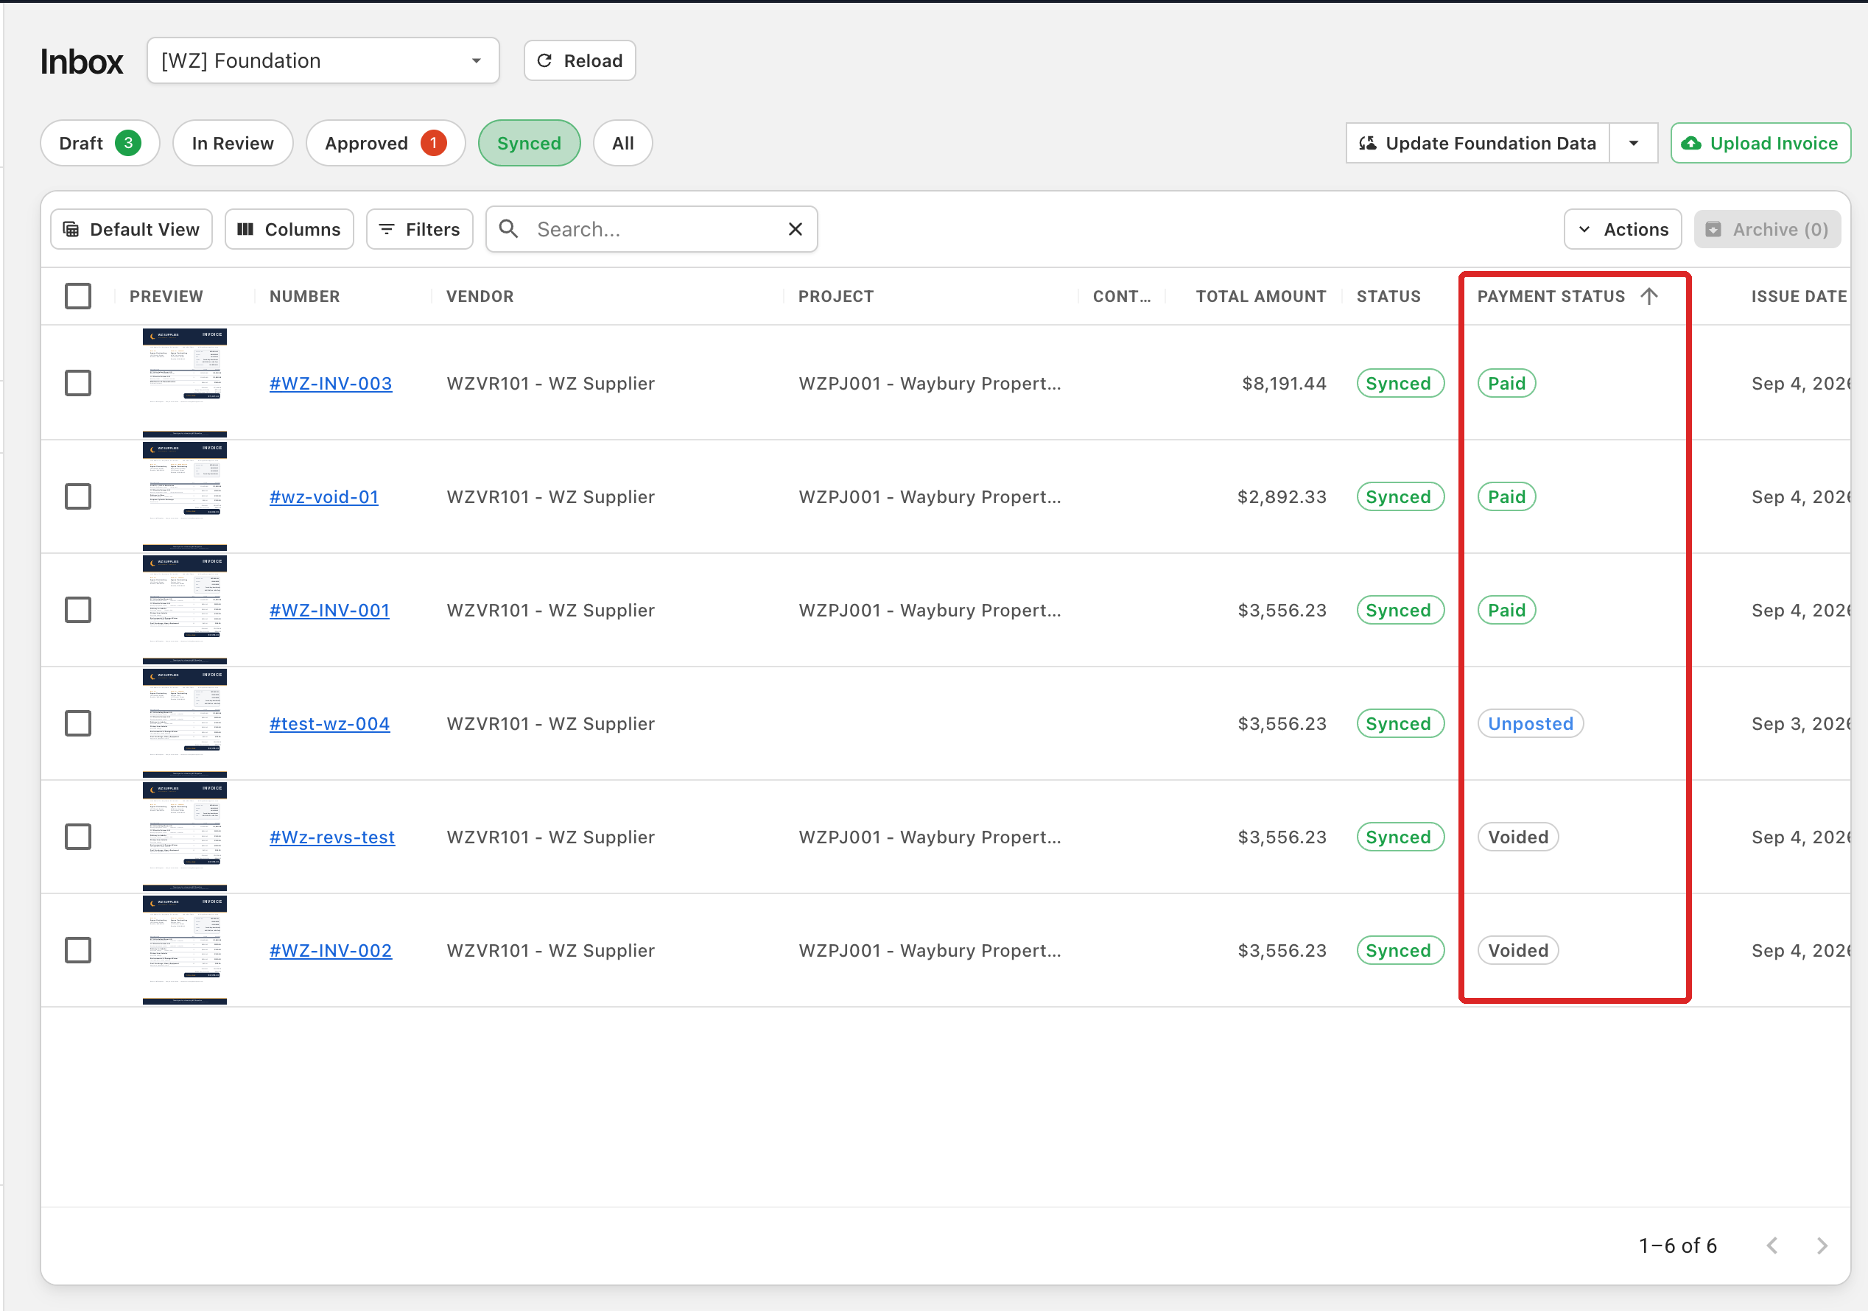
Task: Click the $2,892.33 total amount cell
Action: coord(1282,496)
